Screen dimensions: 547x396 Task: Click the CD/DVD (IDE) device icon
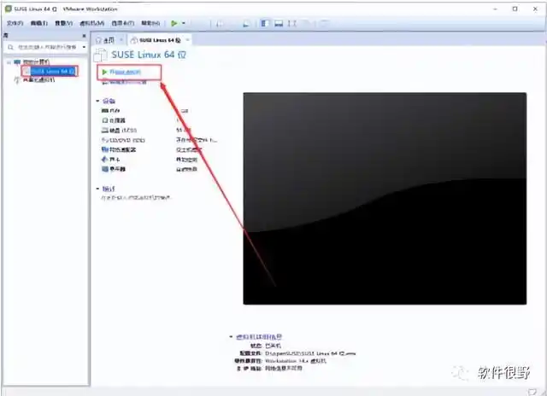click(x=104, y=140)
